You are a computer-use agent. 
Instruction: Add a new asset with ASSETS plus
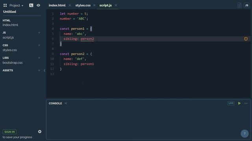click(39, 70)
